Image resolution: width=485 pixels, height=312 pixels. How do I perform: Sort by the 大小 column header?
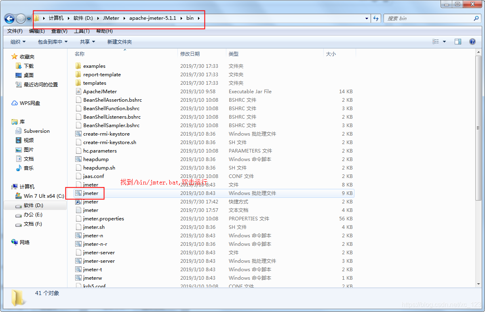pyautogui.click(x=331, y=54)
